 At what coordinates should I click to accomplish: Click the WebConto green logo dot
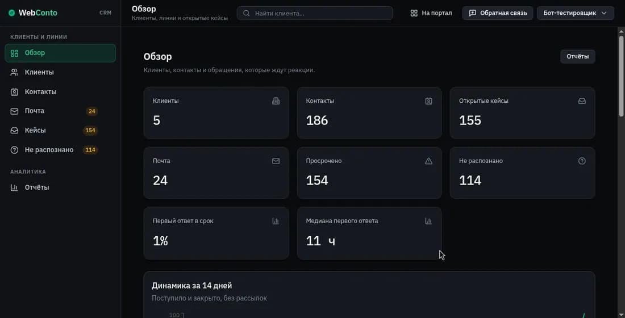click(11, 12)
